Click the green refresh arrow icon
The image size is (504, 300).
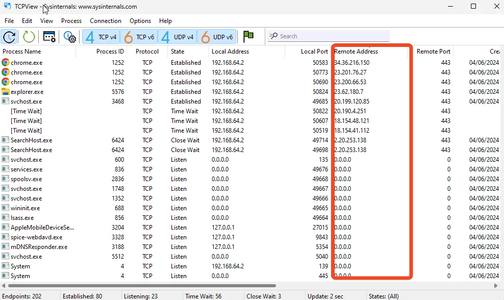pos(29,37)
